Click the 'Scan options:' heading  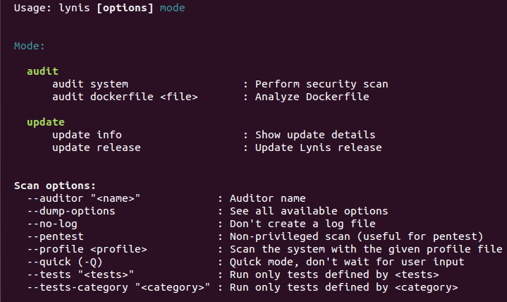tap(55, 186)
